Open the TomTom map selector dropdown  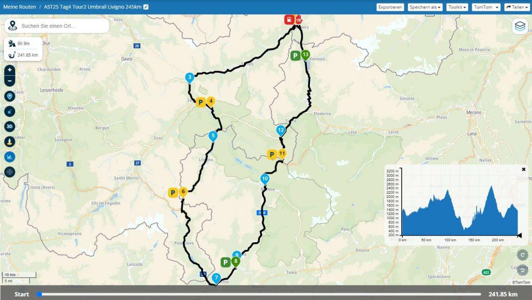tap(486, 7)
